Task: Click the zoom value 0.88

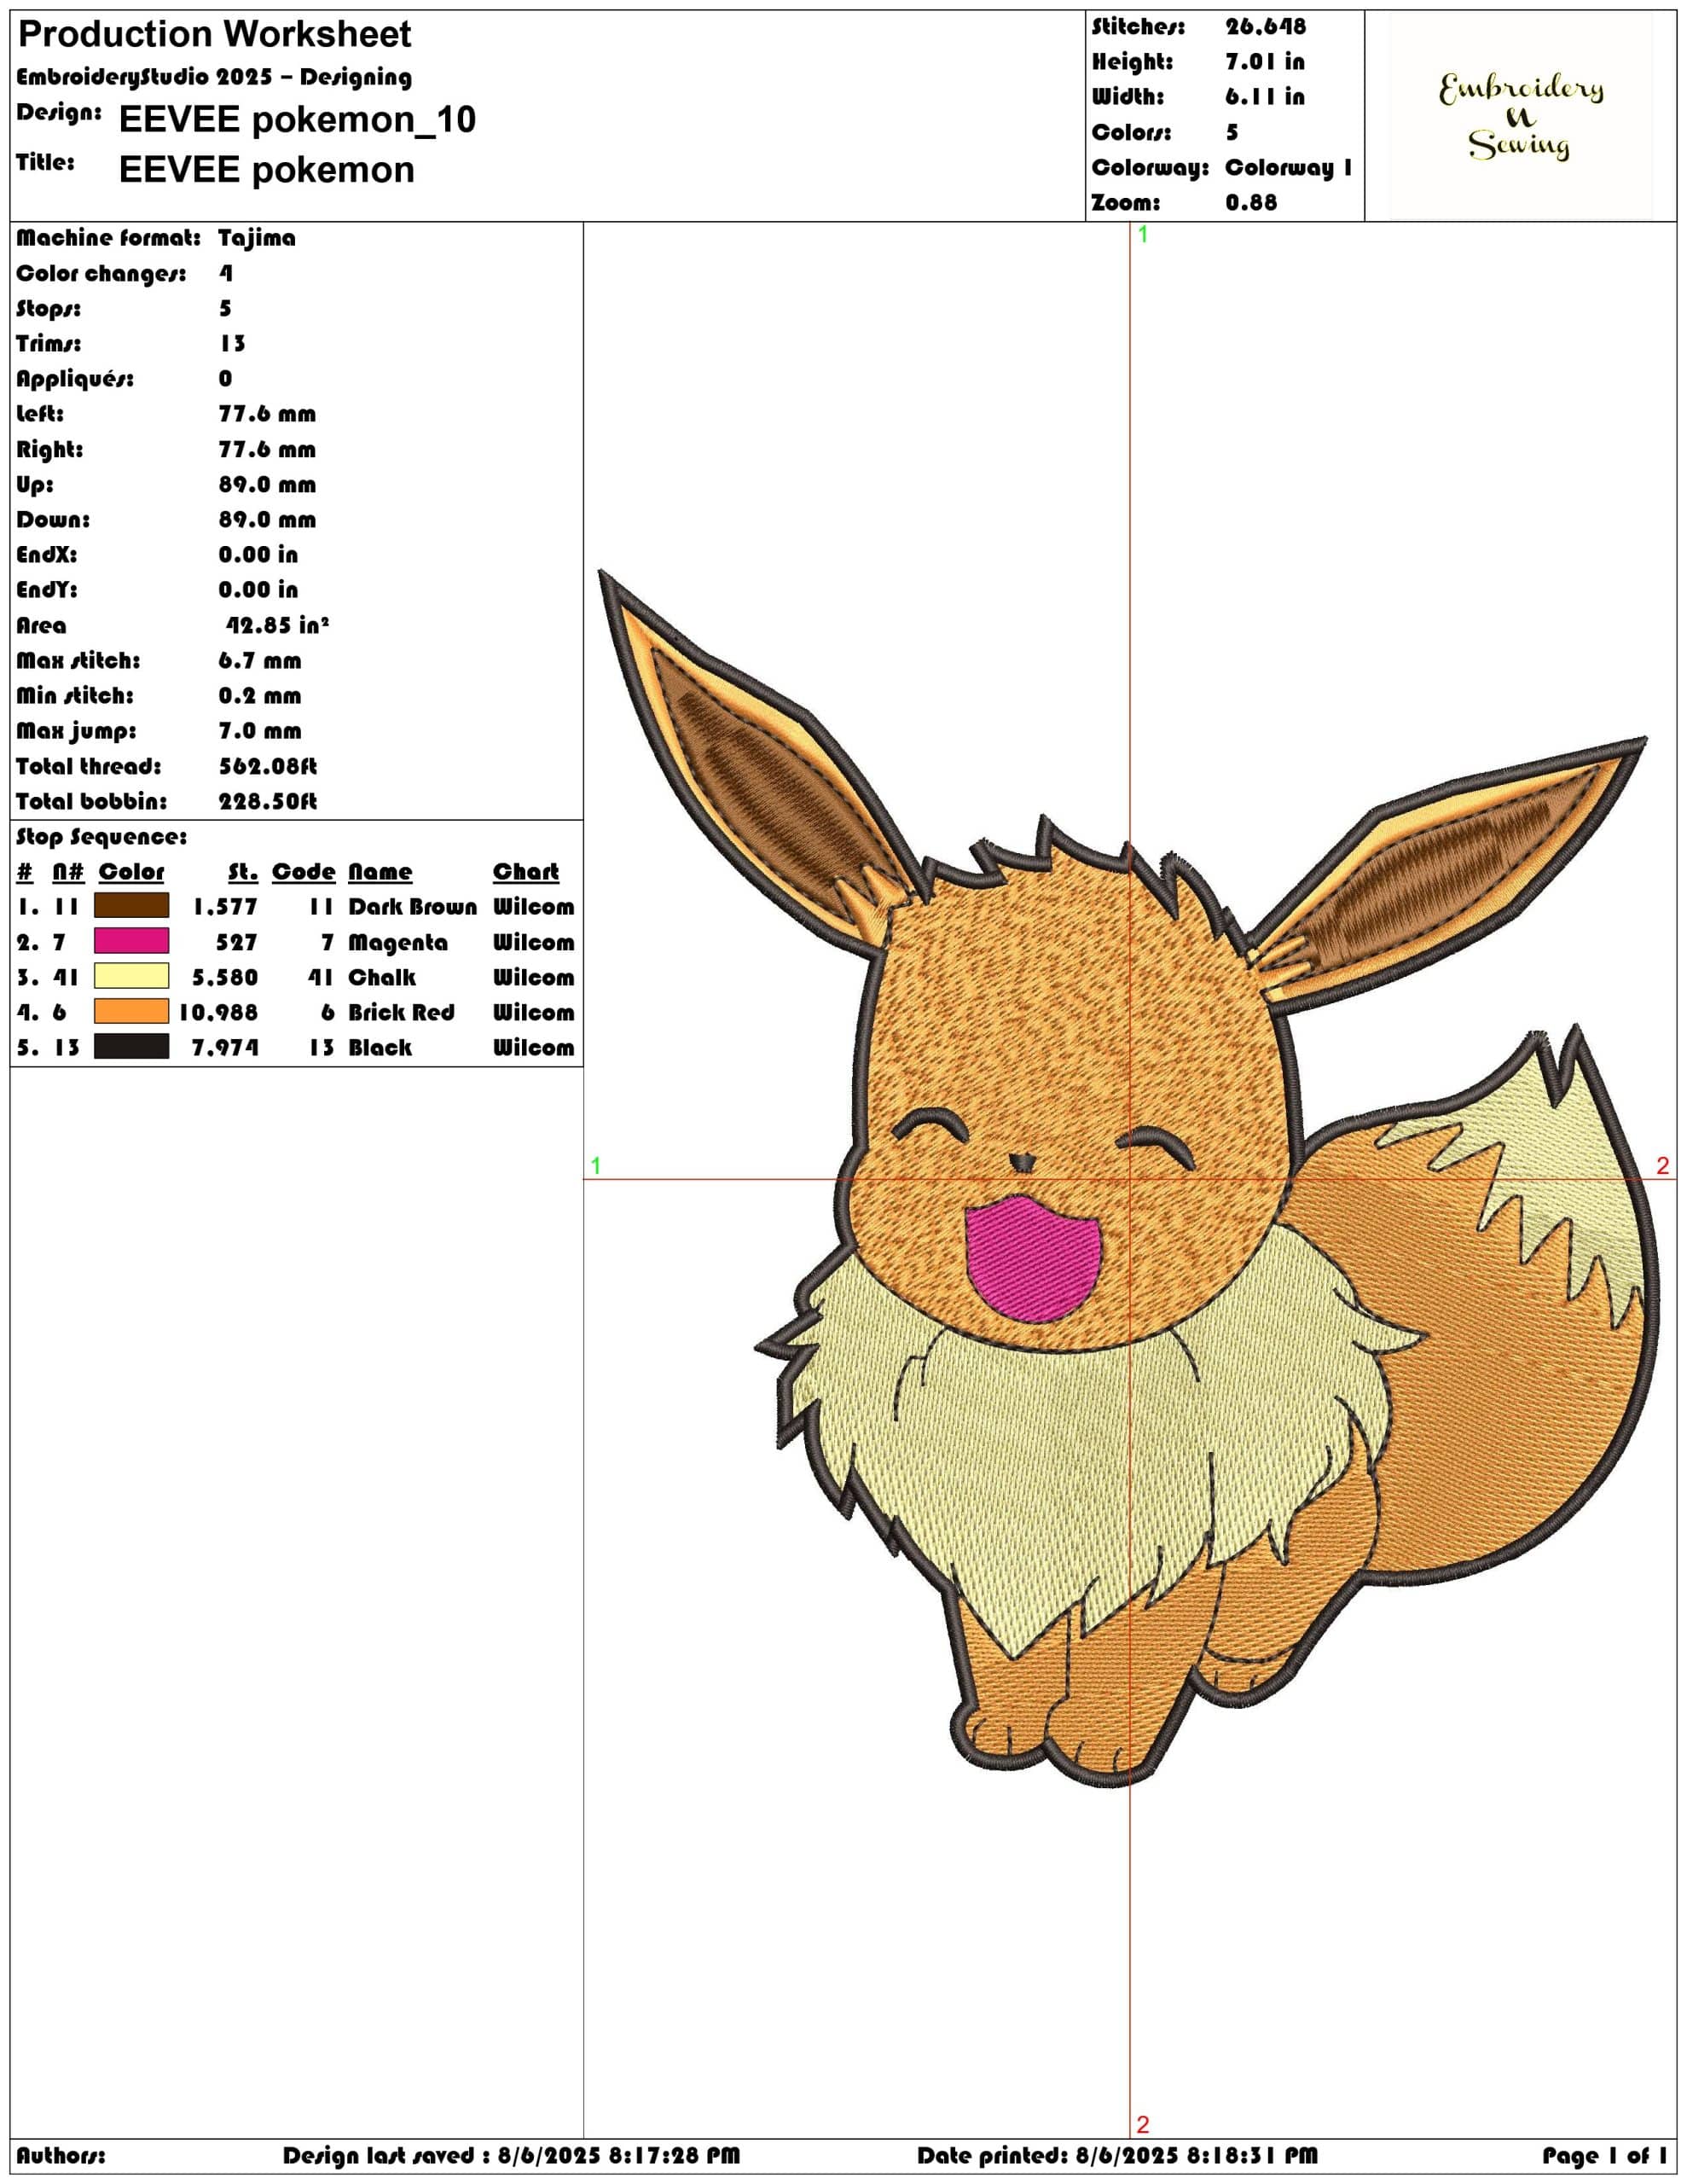Action: click(1251, 203)
